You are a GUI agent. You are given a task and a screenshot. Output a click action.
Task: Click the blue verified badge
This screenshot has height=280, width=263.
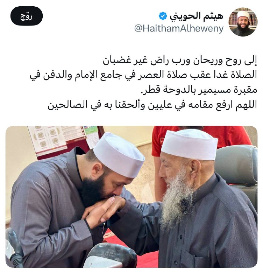(163, 16)
